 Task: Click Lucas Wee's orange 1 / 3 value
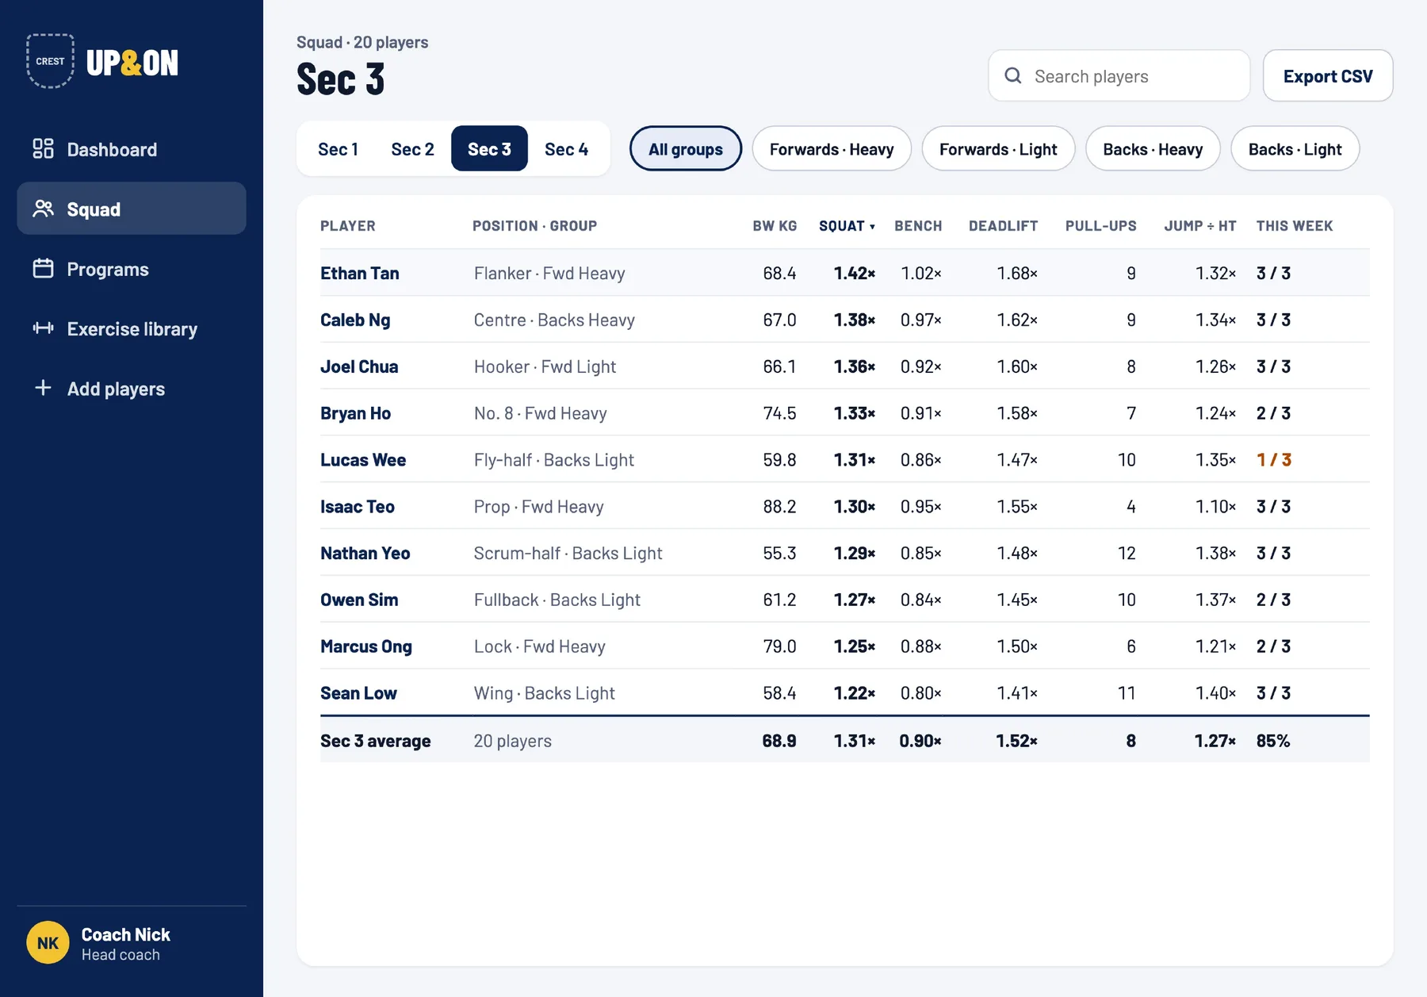tap(1274, 460)
